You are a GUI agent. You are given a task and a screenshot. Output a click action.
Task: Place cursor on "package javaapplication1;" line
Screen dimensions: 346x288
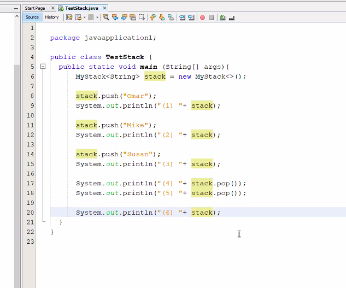coord(103,38)
